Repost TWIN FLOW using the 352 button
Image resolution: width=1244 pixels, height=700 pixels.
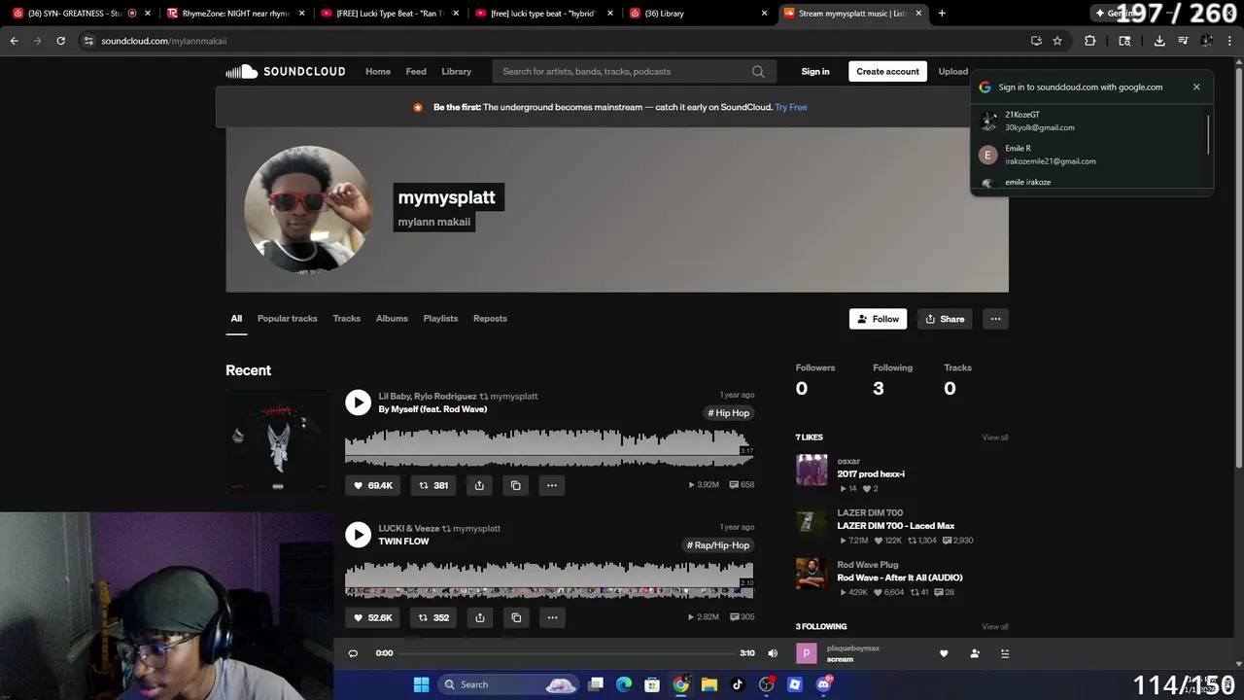pyautogui.click(x=433, y=617)
